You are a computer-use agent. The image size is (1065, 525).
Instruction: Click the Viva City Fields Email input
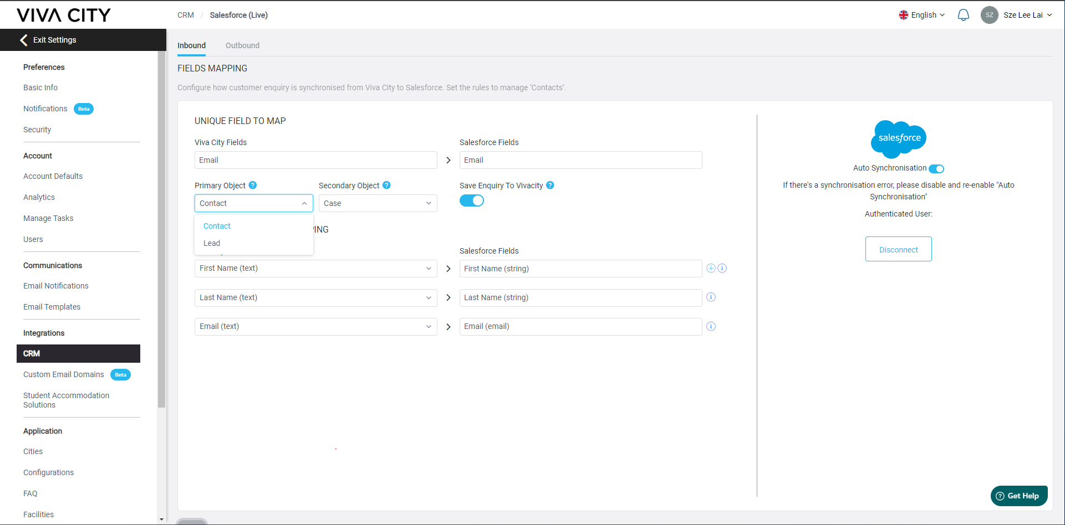coord(316,160)
